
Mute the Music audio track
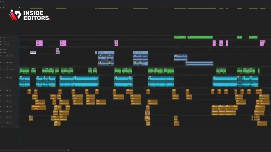[x=1, y=77]
